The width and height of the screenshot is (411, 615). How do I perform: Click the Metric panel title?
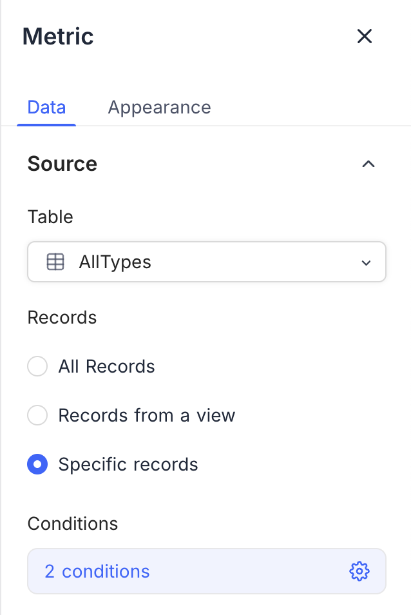[x=57, y=37]
